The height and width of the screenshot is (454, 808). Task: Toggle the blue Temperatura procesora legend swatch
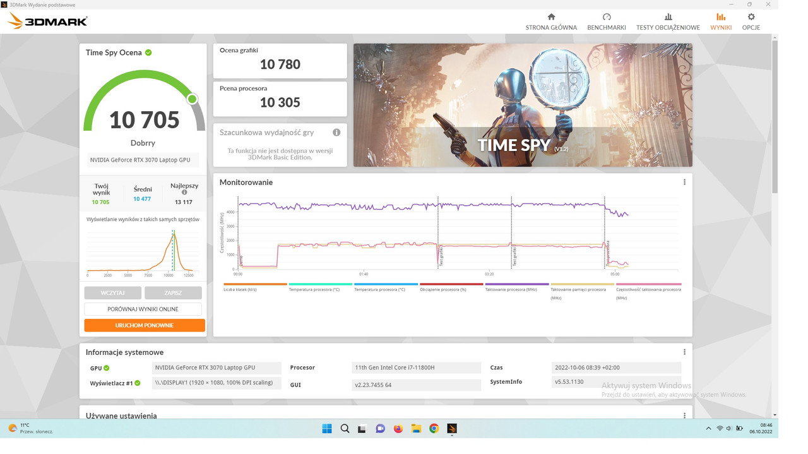(x=386, y=284)
